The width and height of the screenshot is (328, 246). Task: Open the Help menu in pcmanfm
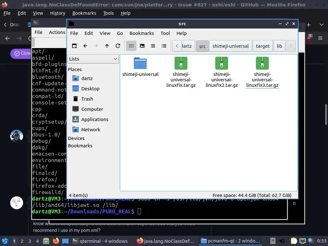(181, 33)
